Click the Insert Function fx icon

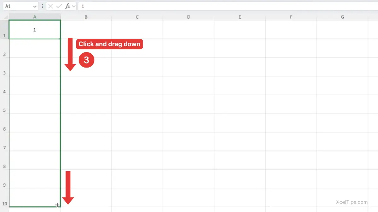67,6
